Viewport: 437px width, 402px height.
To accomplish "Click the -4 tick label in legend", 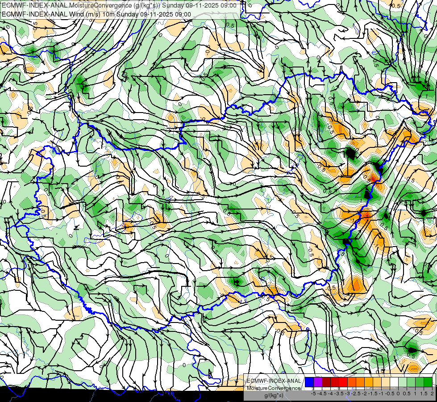I will coord(330,394).
